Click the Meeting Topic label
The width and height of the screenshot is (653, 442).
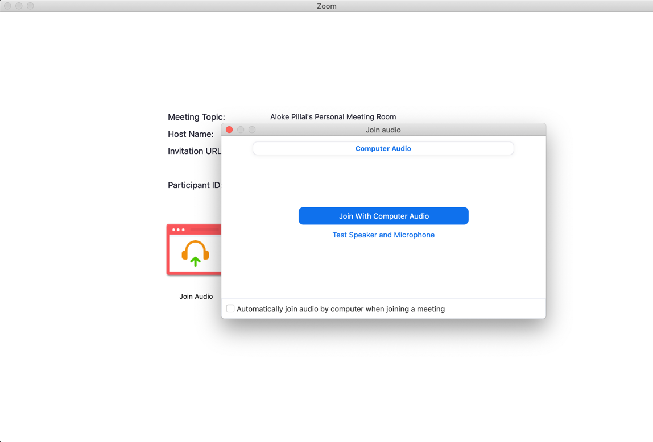tap(197, 117)
